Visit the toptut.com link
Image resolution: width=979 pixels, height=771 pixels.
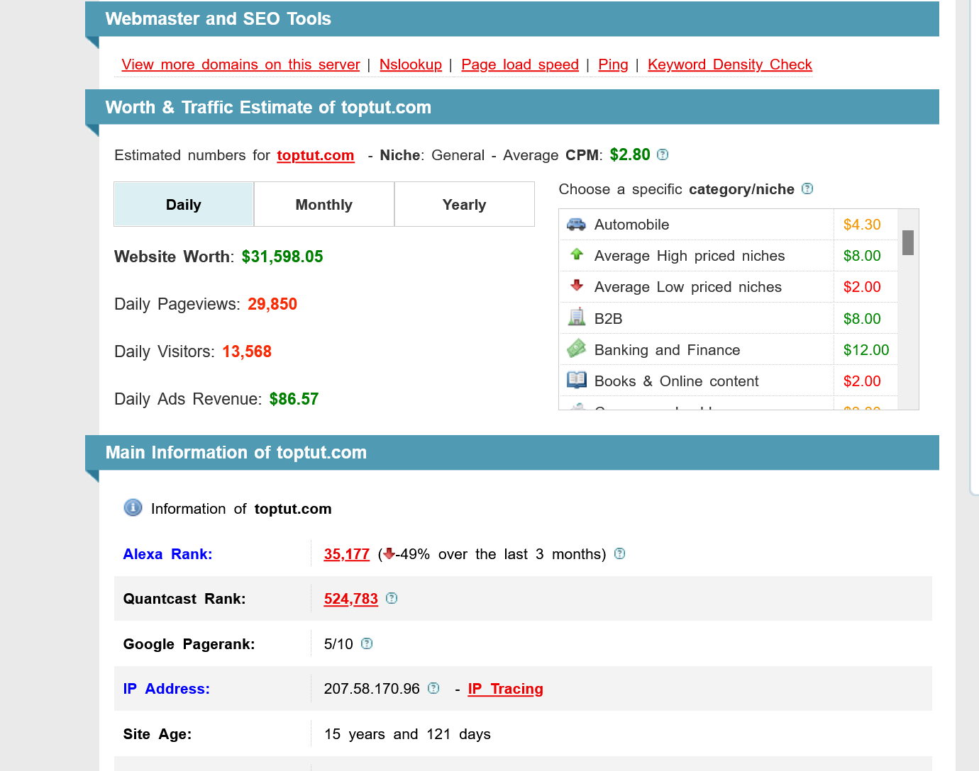click(315, 155)
